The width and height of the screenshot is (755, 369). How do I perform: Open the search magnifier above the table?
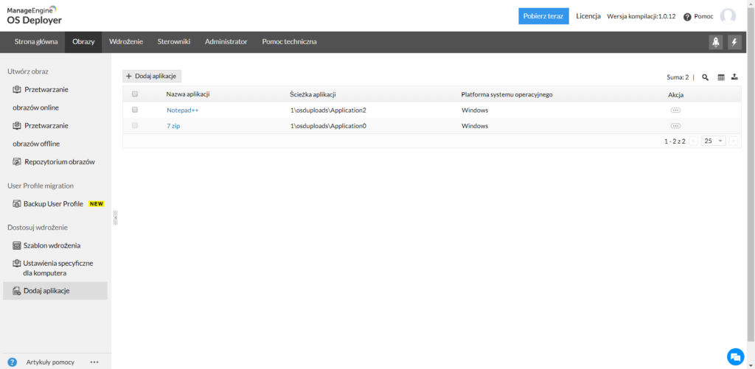(x=705, y=77)
